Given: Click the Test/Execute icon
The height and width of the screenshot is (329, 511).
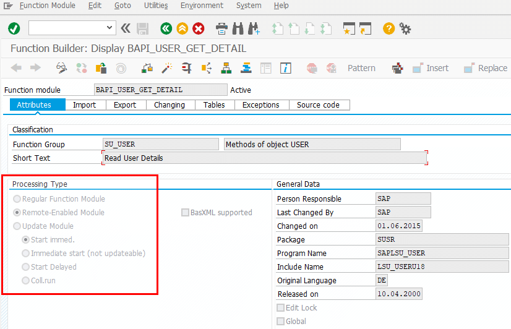Looking at the screenshot, I should tap(187, 68).
